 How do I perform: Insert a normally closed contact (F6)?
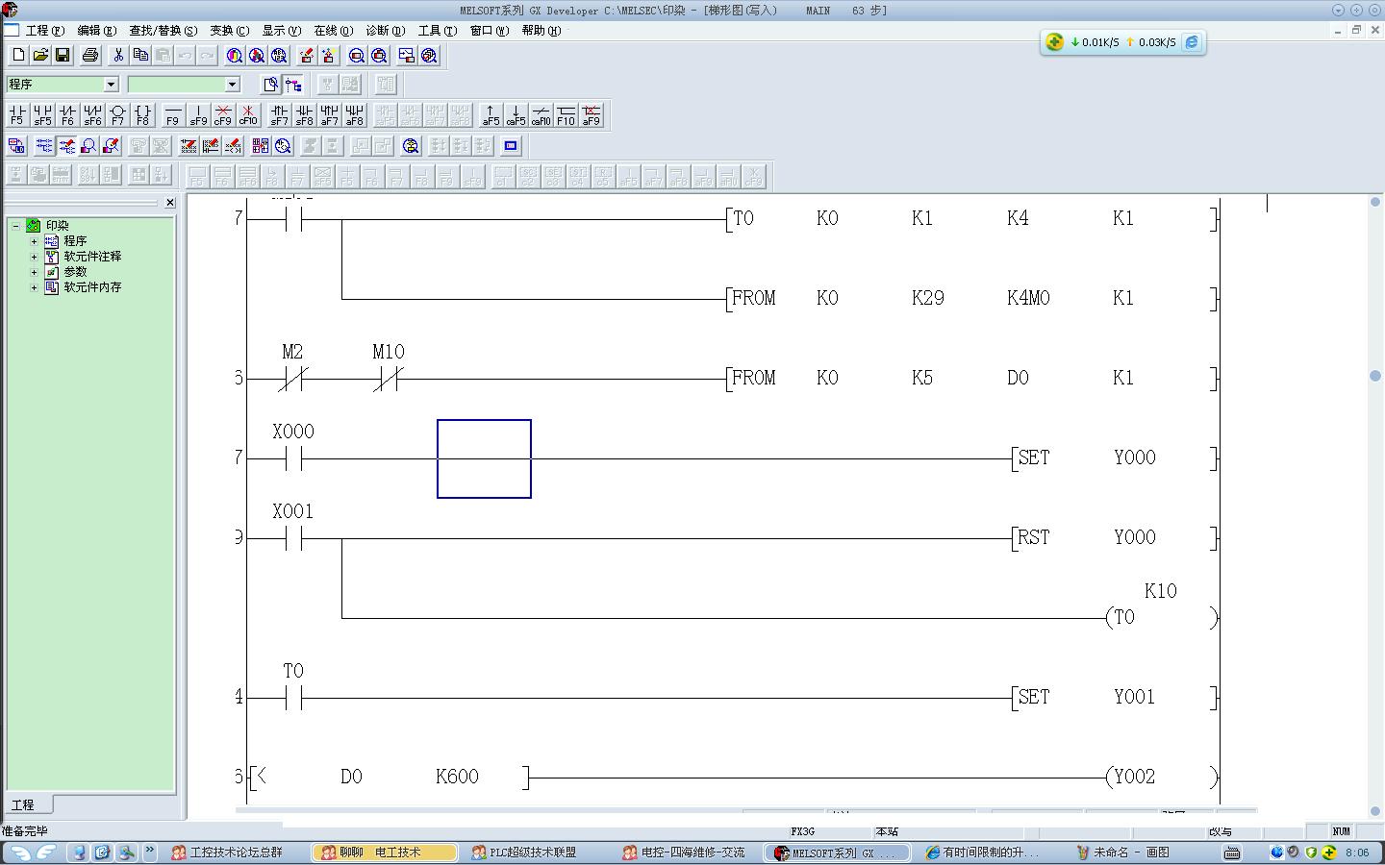pyautogui.click(x=67, y=115)
